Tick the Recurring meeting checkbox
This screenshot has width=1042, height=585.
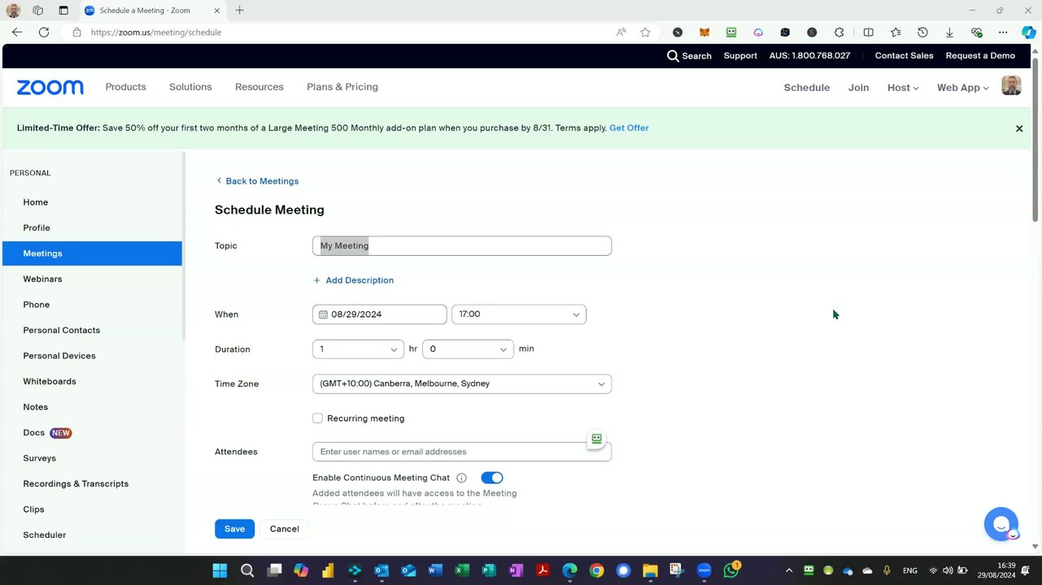tap(317, 418)
